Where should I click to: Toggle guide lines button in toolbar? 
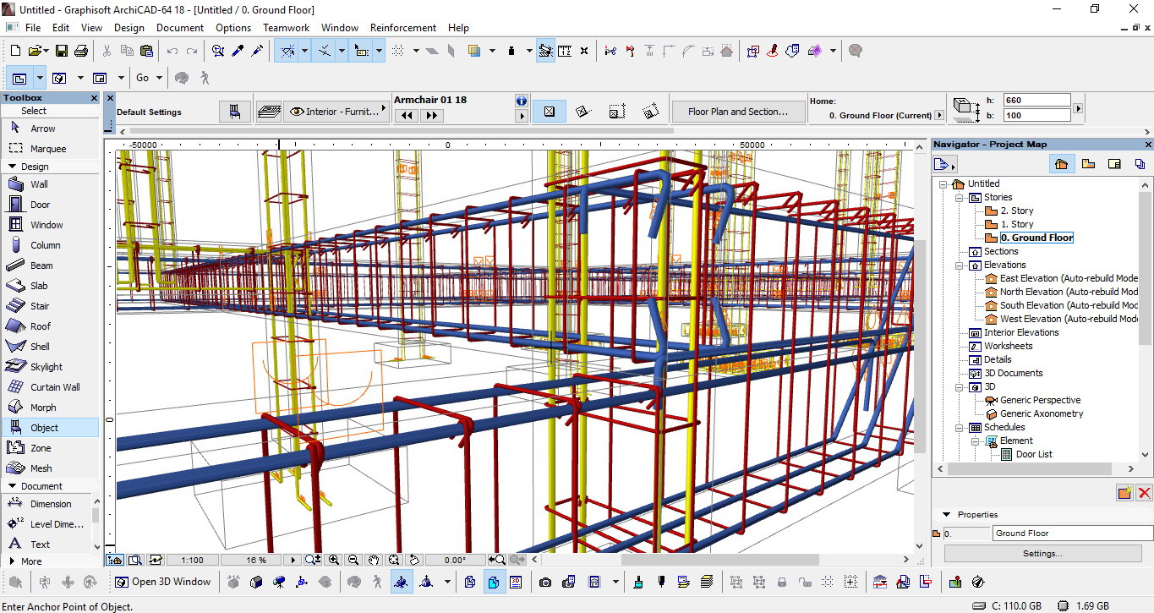click(x=287, y=51)
